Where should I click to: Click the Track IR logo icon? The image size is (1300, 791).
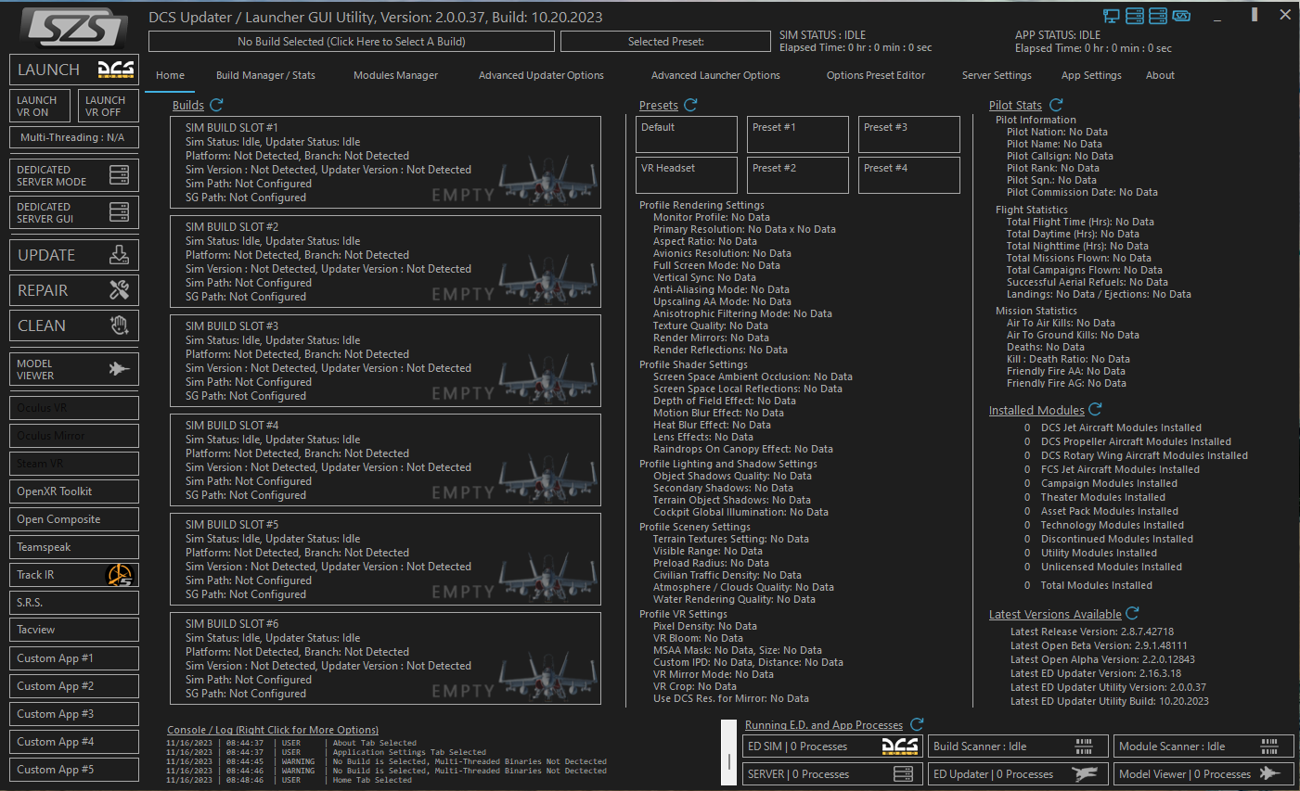pos(120,575)
